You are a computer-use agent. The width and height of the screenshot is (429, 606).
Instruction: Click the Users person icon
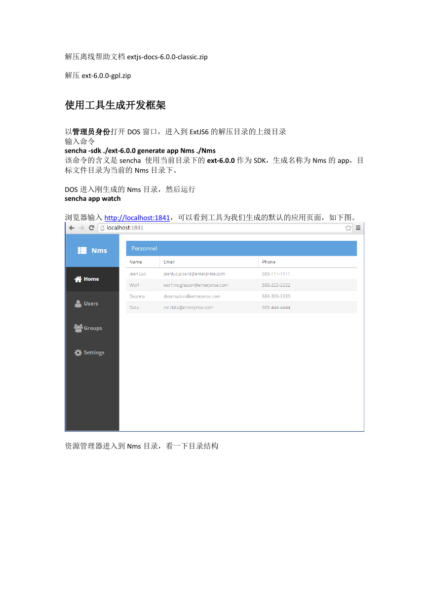coord(78,303)
